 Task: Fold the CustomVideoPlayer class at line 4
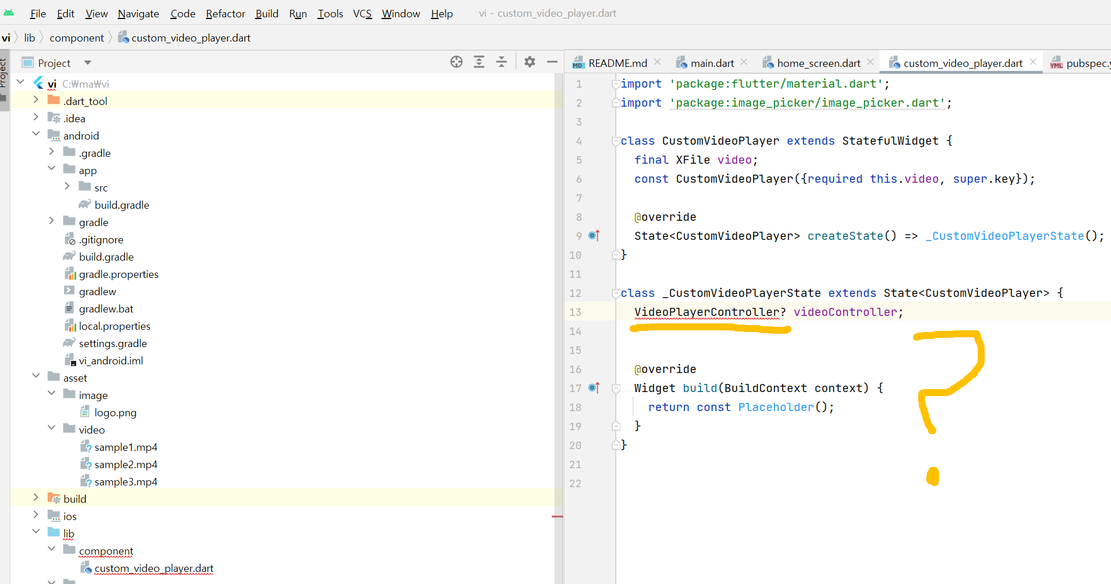616,141
